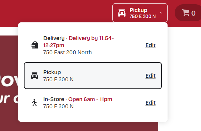Click 750 E 200 N under Pickup option
201x131 pixels.
coord(58,80)
